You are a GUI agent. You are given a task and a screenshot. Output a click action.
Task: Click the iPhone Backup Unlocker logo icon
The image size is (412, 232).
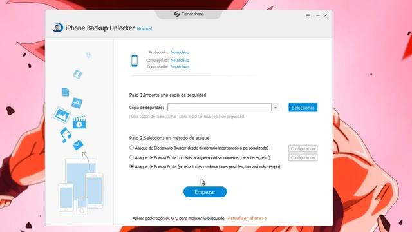coord(57,28)
